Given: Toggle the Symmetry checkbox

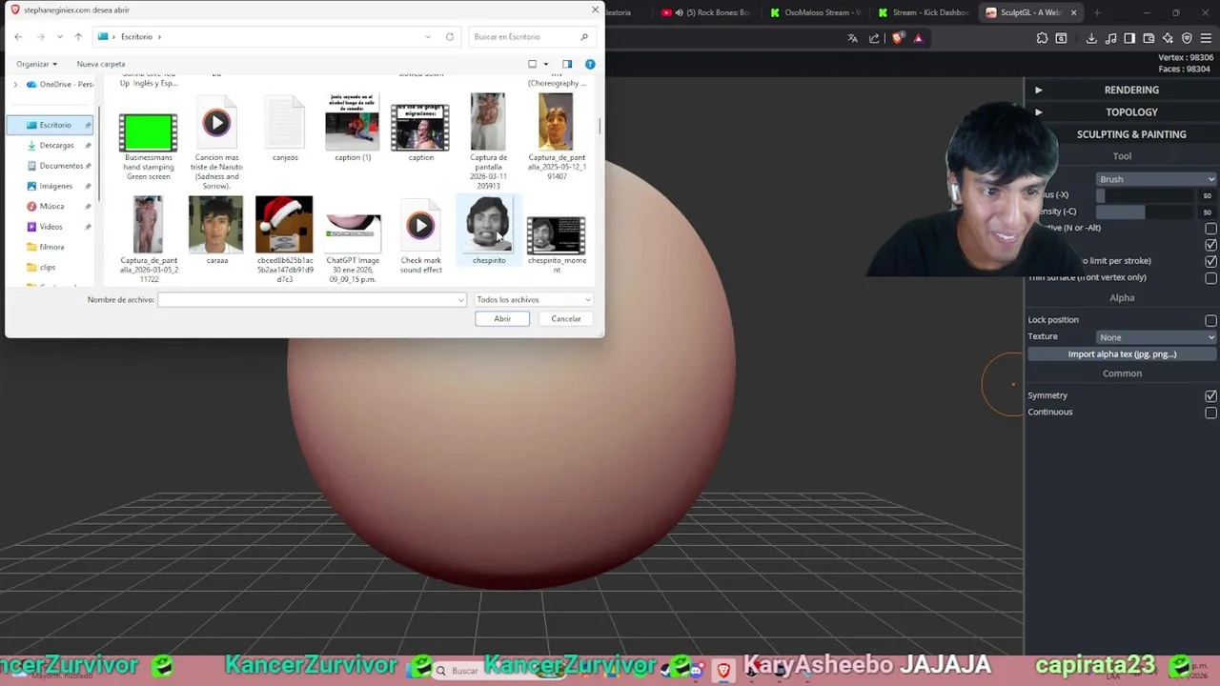Looking at the screenshot, I should (1210, 395).
